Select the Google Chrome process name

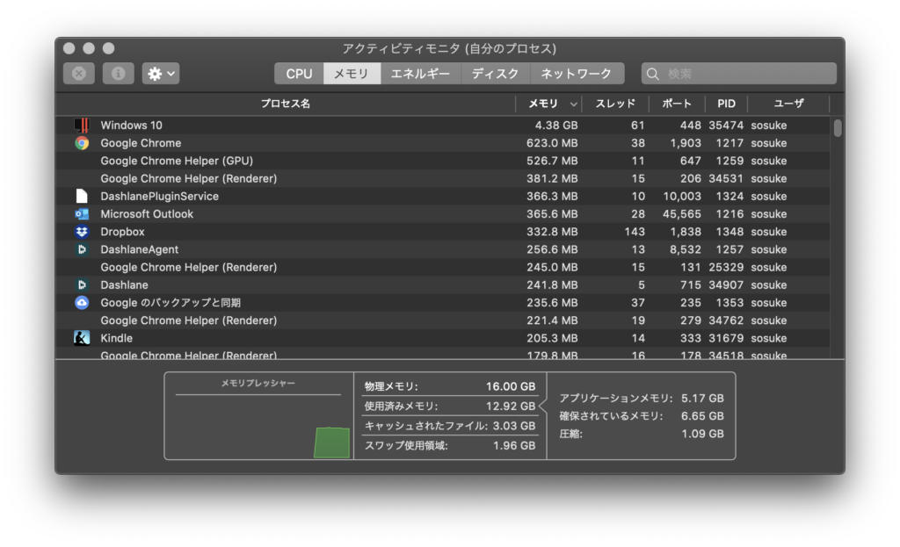click(141, 143)
